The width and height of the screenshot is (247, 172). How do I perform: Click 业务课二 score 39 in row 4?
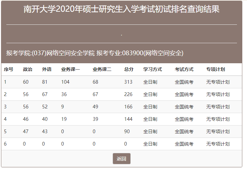click(95, 119)
